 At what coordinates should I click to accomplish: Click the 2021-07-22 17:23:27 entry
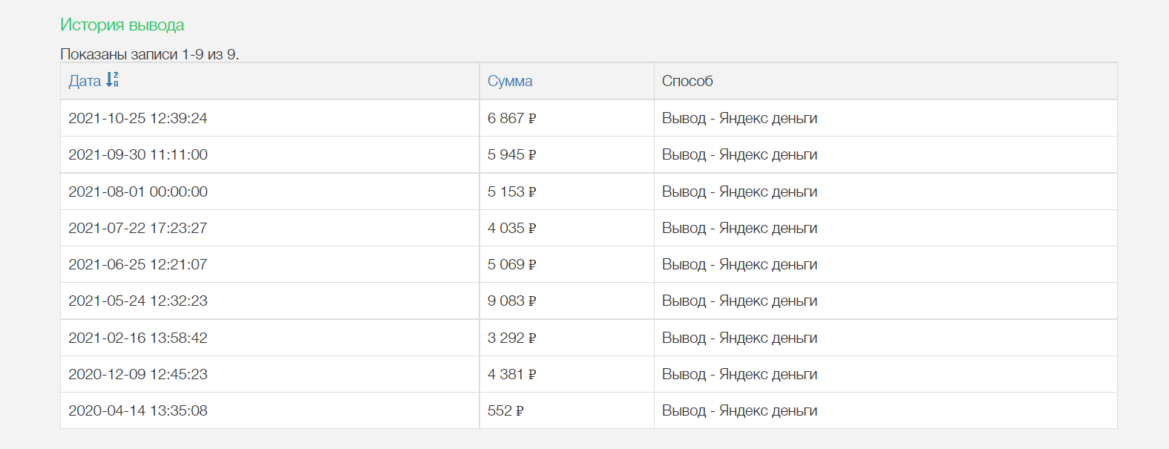pos(138,228)
